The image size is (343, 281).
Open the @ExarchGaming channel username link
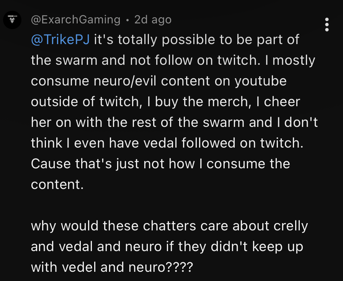75,20
